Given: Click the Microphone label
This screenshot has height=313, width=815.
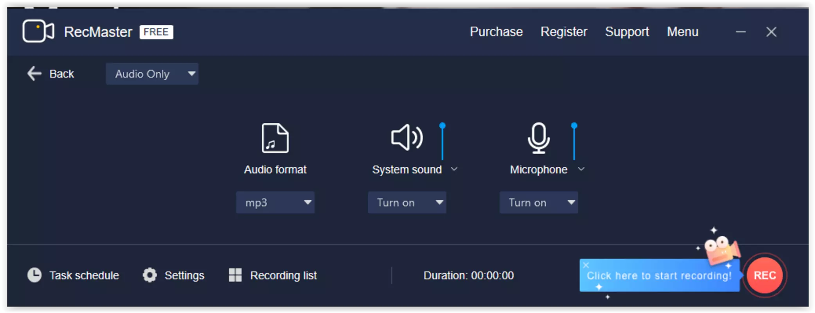Looking at the screenshot, I should (538, 169).
